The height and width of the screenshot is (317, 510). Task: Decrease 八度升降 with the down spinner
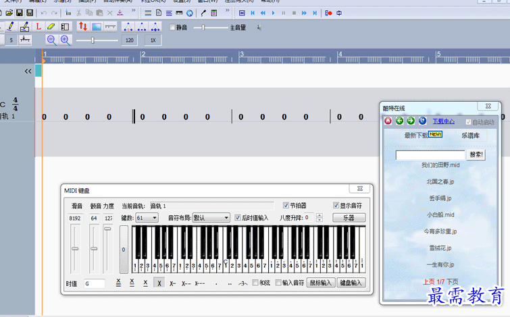[x=320, y=220]
